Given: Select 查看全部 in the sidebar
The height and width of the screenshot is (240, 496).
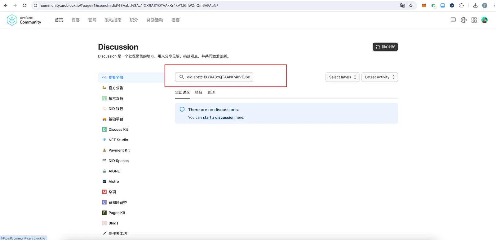Looking at the screenshot, I should [x=131, y=77].
